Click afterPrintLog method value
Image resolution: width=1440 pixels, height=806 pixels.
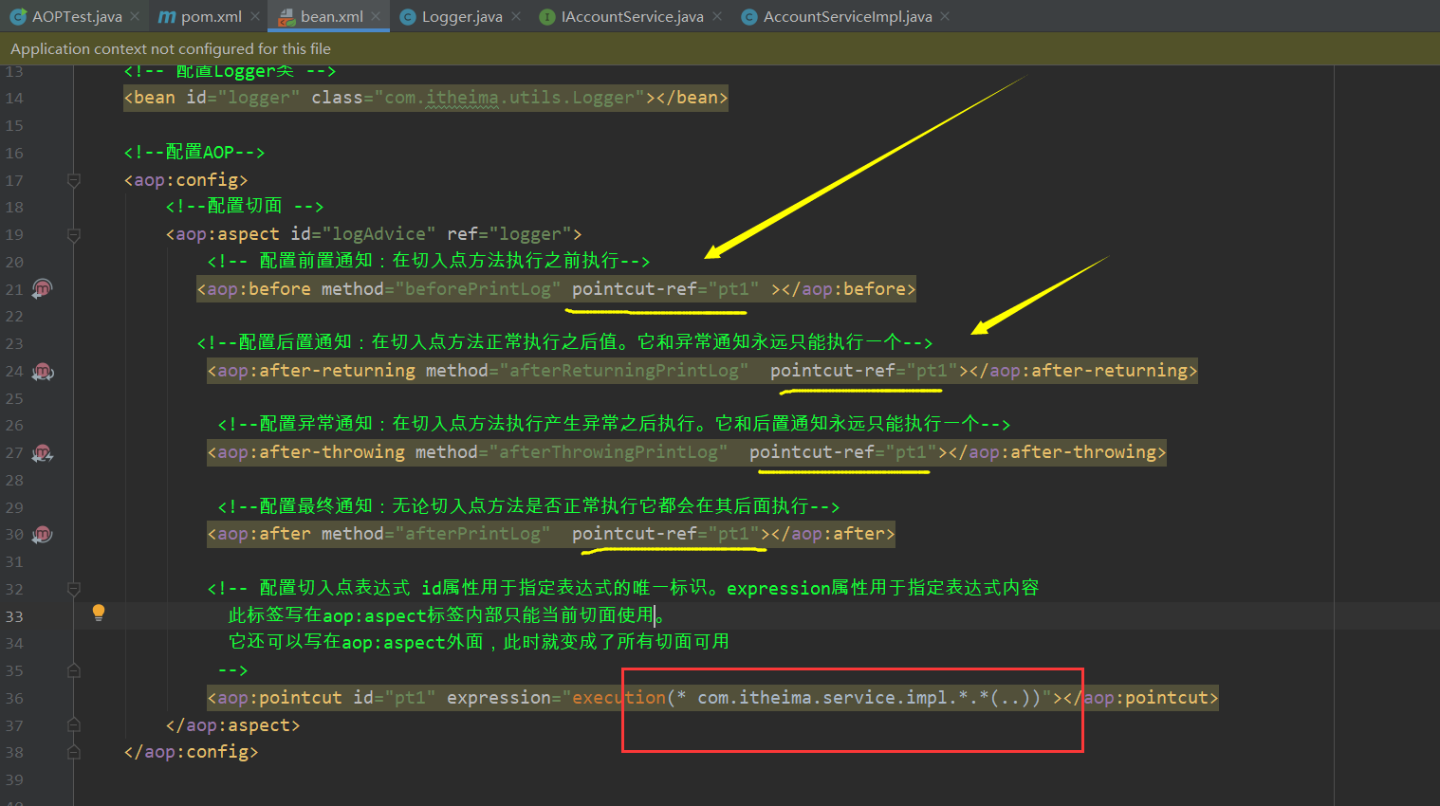[x=472, y=534]
